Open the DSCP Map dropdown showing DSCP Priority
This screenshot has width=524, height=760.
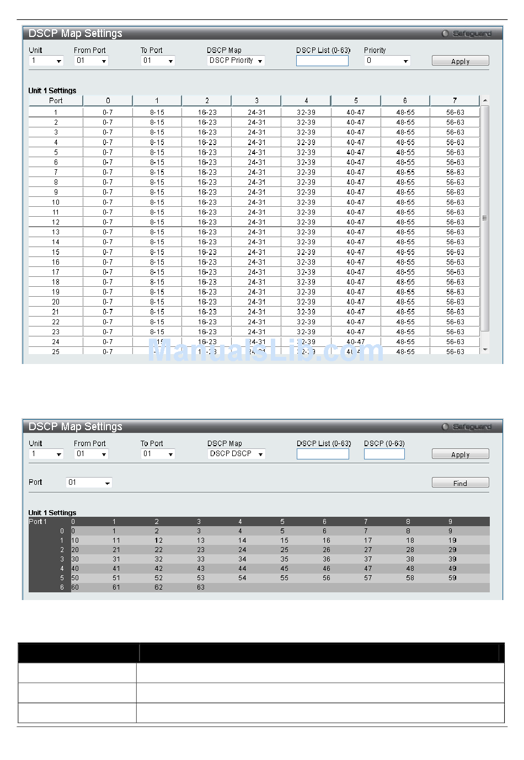pyautogui.click(x=236, y=61)
